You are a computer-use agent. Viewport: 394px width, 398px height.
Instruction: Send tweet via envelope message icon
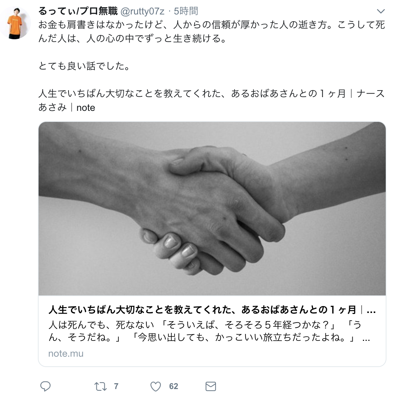tap(211, 386)
